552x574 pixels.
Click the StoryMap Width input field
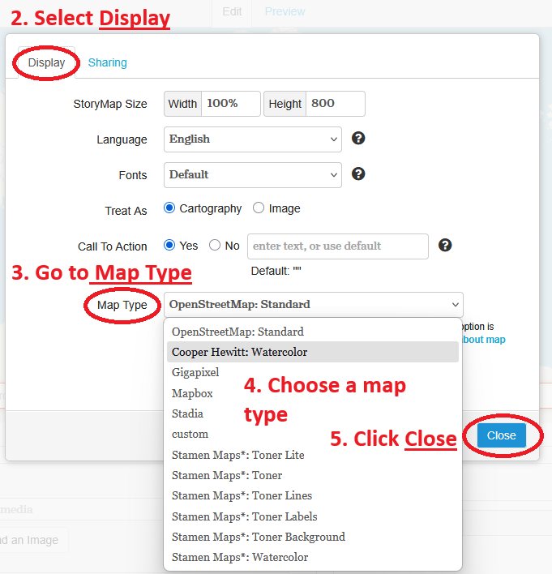pyautogui.click(x=230, y=104)
